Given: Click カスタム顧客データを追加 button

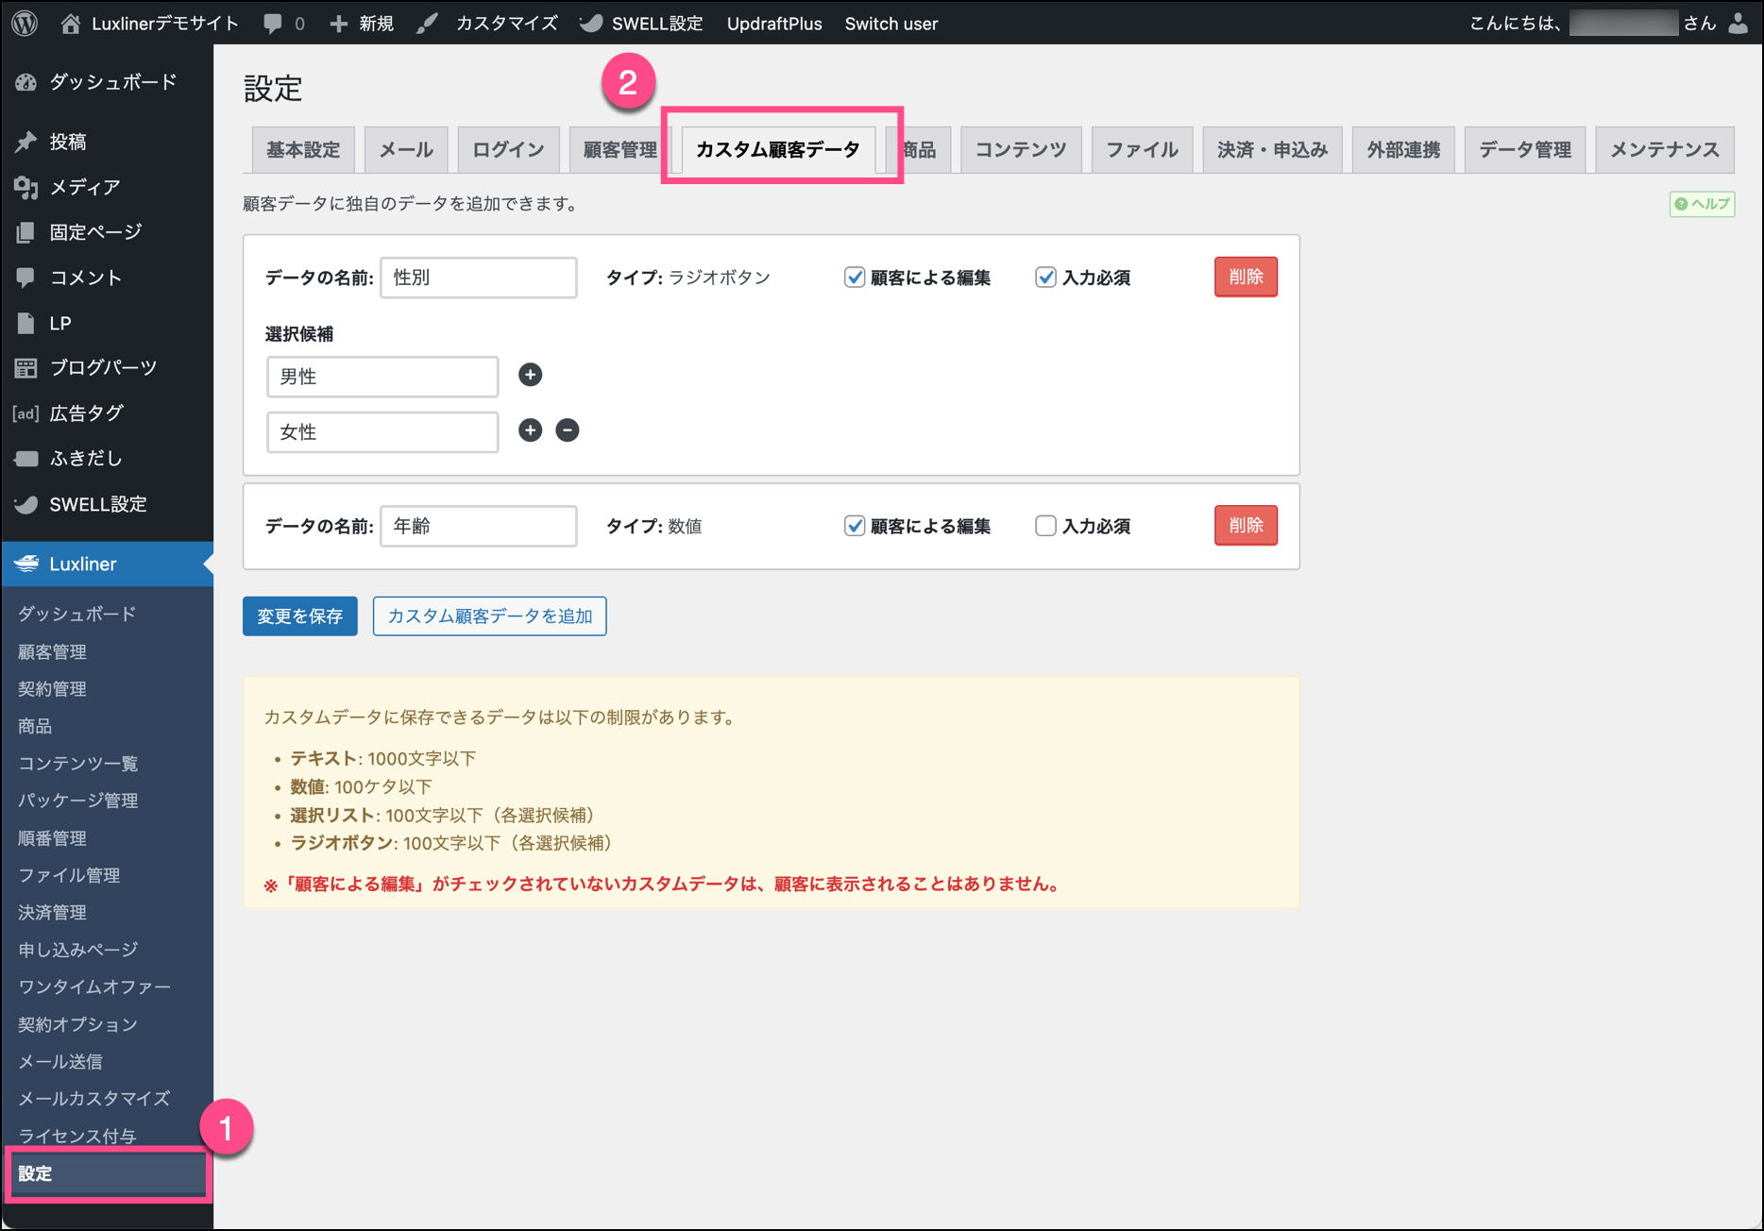Looking at the screenshot, I should coord(489,616).
